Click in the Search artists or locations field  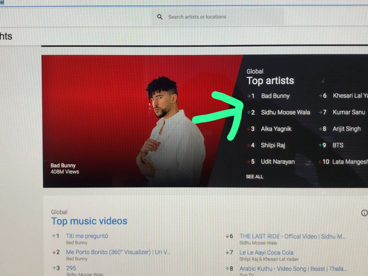coord(197,17)
